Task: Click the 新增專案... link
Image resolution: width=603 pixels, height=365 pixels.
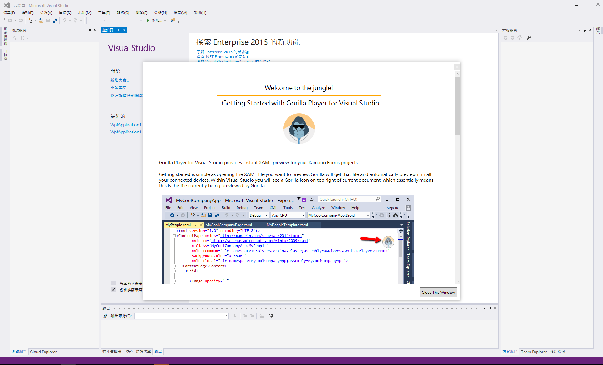Action: (x=120, y=80)
